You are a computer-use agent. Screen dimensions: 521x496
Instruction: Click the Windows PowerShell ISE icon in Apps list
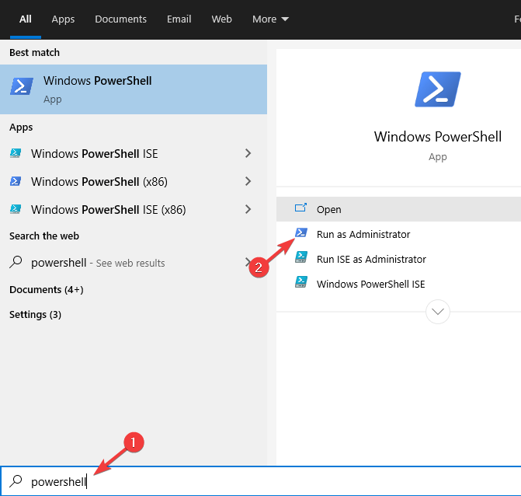click(16, 153)
